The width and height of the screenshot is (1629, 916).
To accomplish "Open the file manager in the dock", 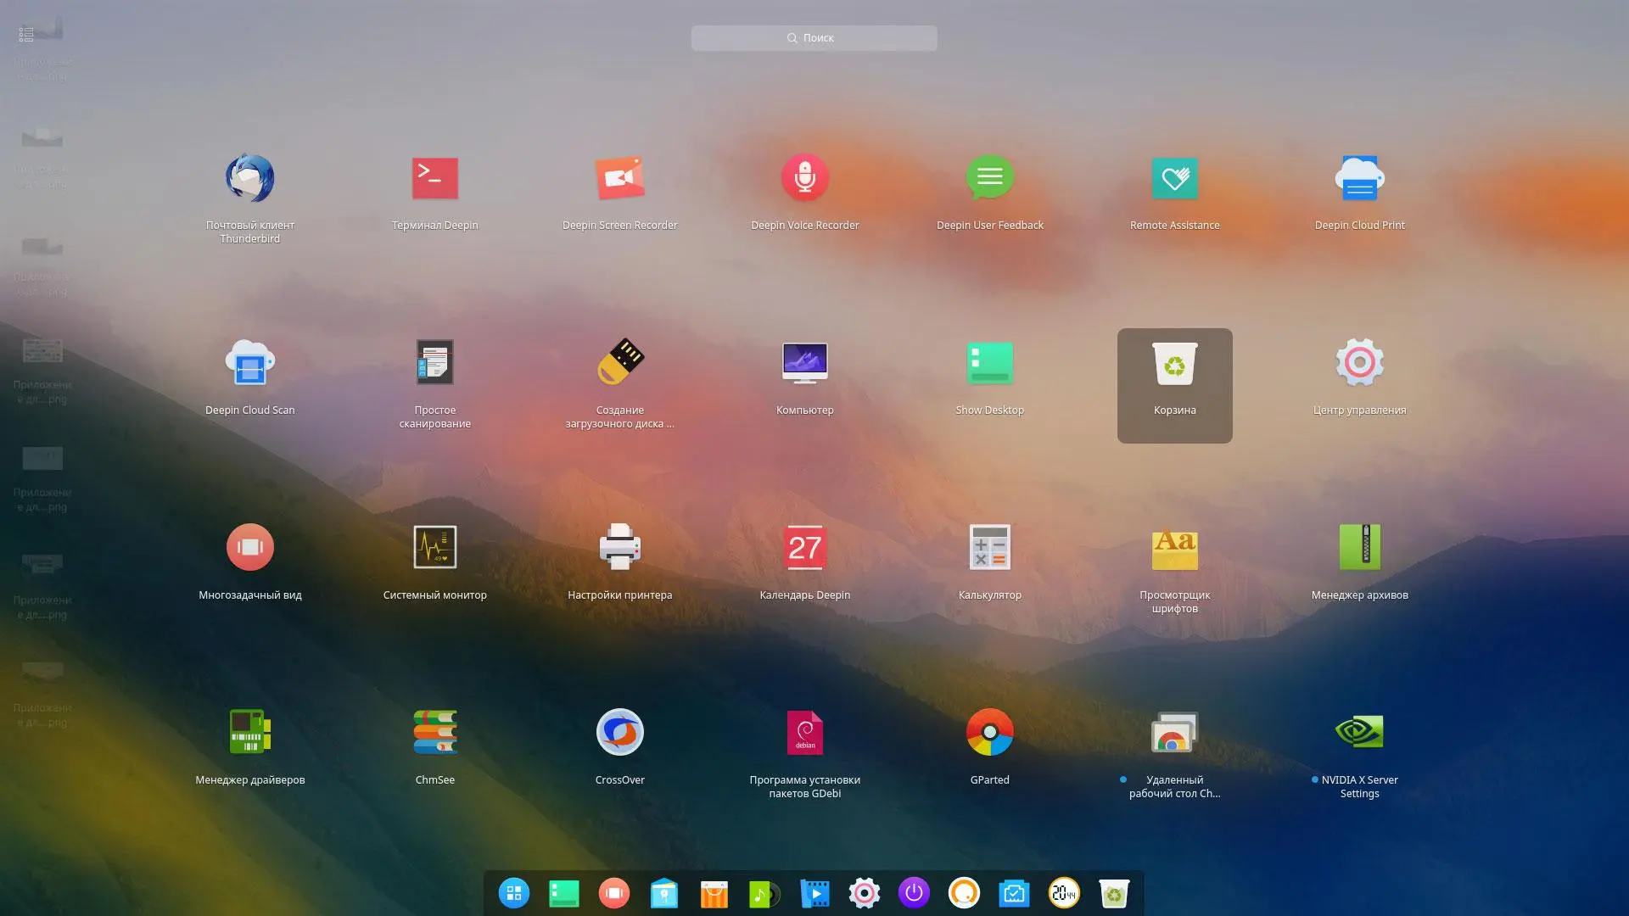I will coord(663,893).
